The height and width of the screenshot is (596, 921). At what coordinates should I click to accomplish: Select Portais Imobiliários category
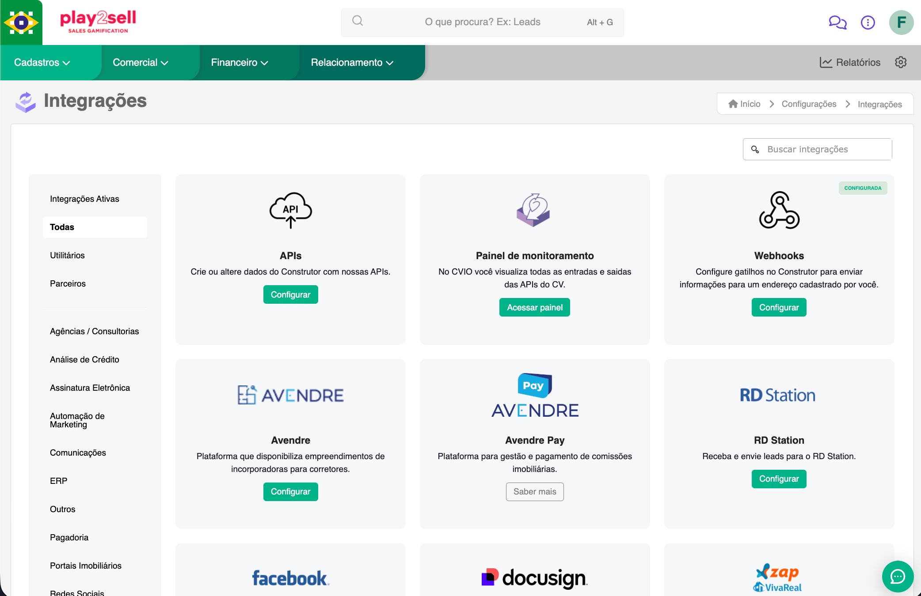coord(95,566)
